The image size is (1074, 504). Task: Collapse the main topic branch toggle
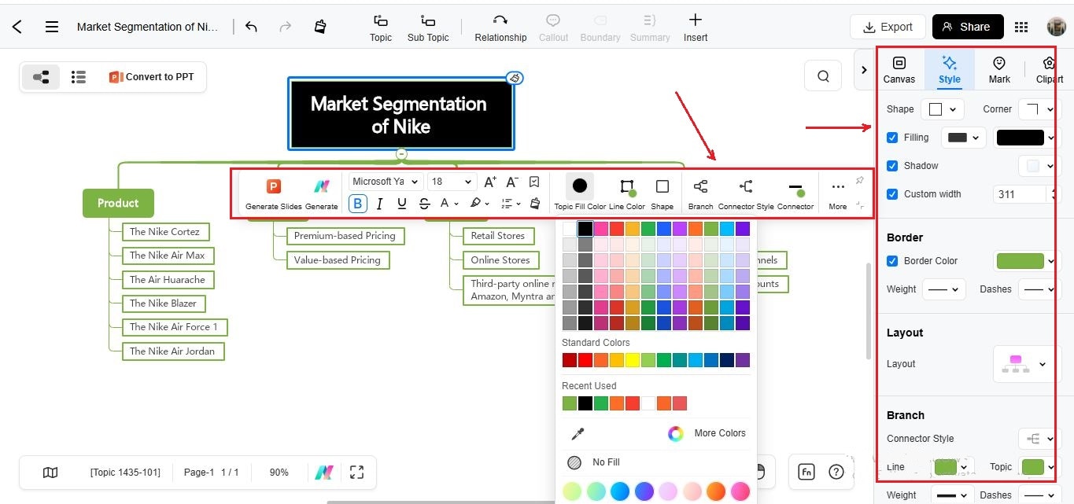[401, 154]
